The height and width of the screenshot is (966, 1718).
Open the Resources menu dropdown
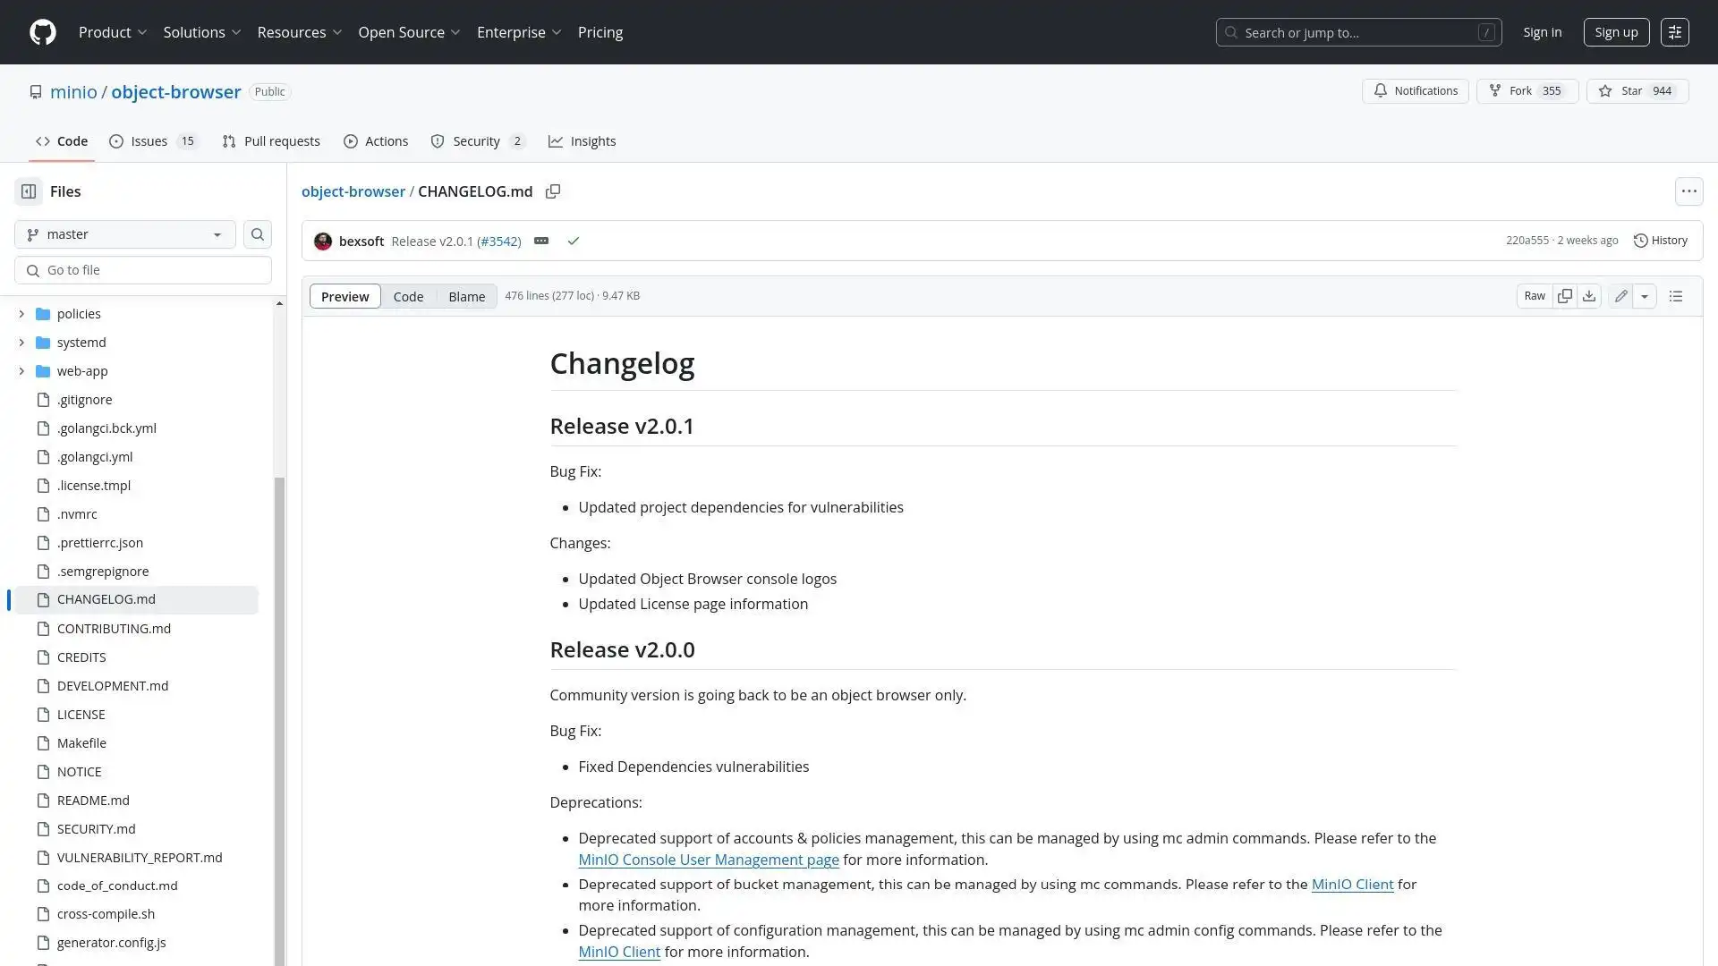click(x=300, y=32)
